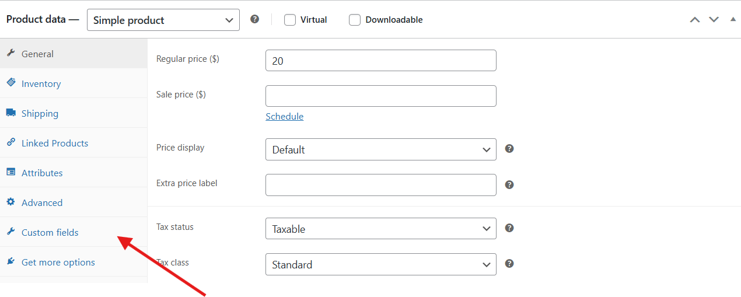Viewport: 741px width, 297px height.
Task: Click the Inventory tab tag icon
Action: [x=11, y=83]
